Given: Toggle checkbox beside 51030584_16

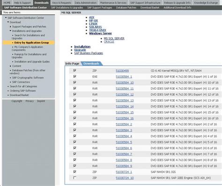Looking at the screenshot, I should tap(75, 118).
